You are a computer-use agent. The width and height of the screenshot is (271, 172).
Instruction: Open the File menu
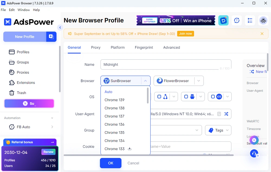click(3, 10)
